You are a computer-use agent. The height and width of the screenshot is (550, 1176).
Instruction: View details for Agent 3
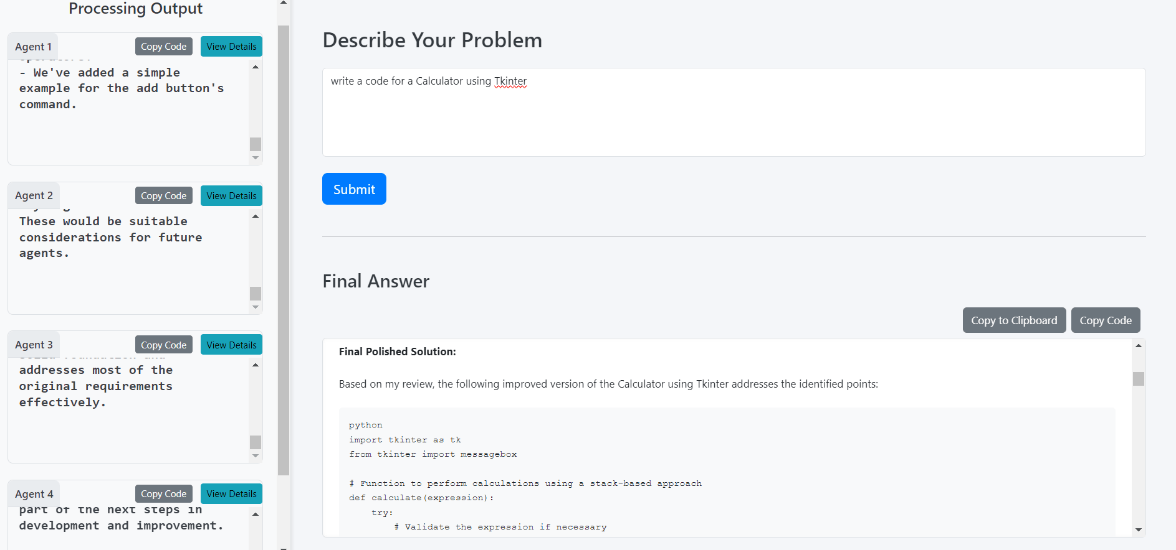pos(231,345)
